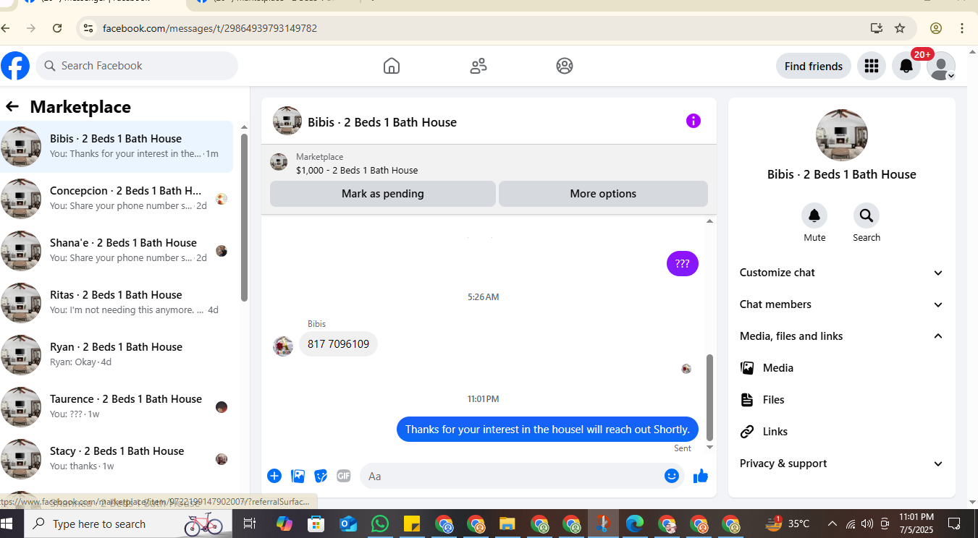Open Windows Task View button
Screen dimensions: 978x538
coord(250,524)
